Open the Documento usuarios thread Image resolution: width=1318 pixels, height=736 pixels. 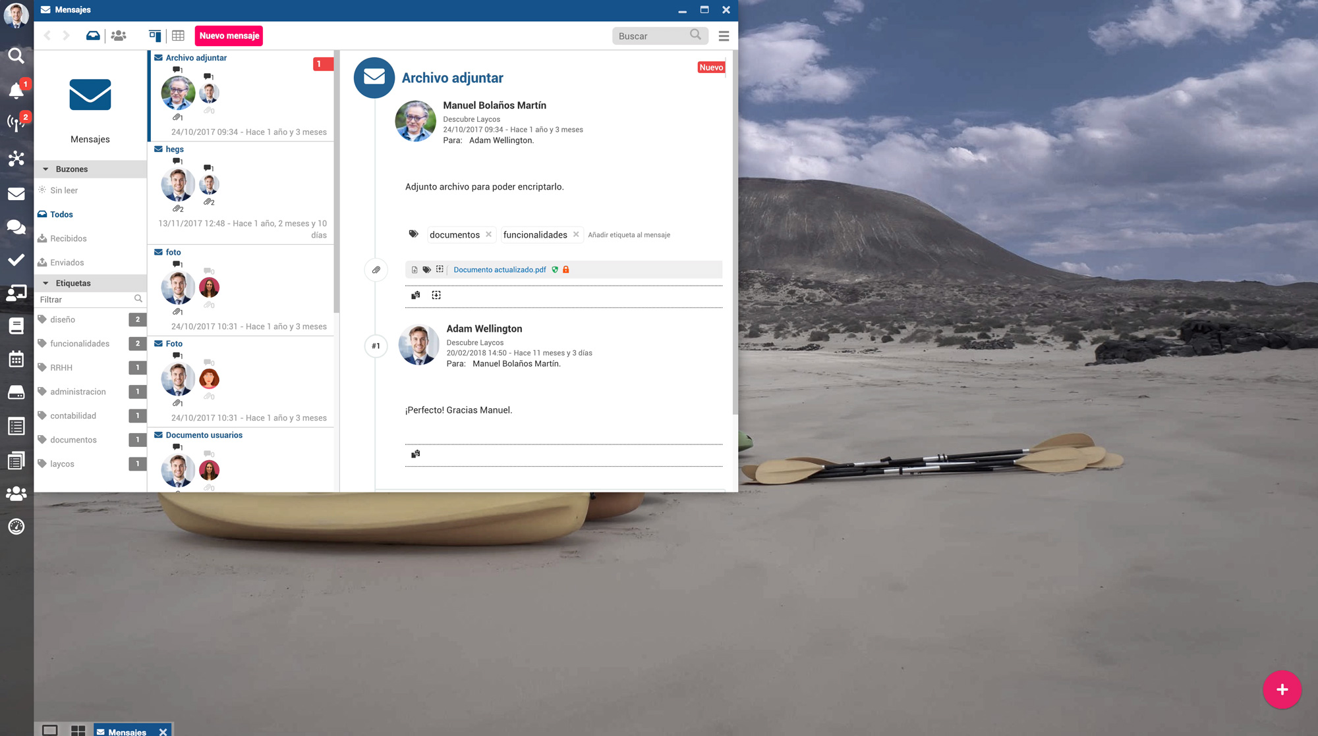click(241, 460)
